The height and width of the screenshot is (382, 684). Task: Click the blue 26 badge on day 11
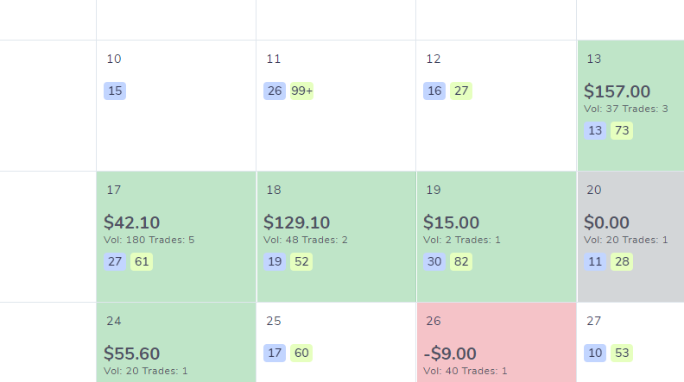pyautogui.click(x=275, y=91)
